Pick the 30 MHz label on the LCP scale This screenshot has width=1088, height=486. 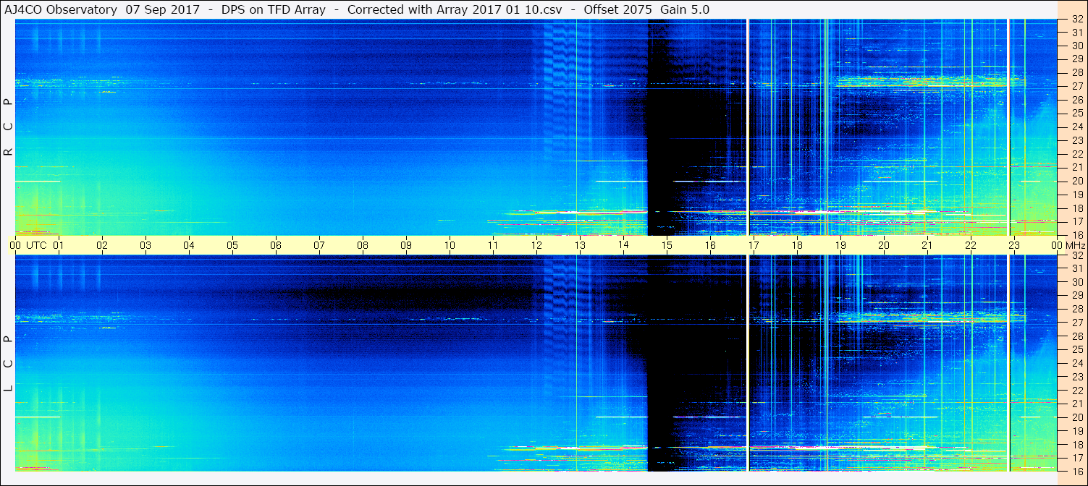point(1076,282)
